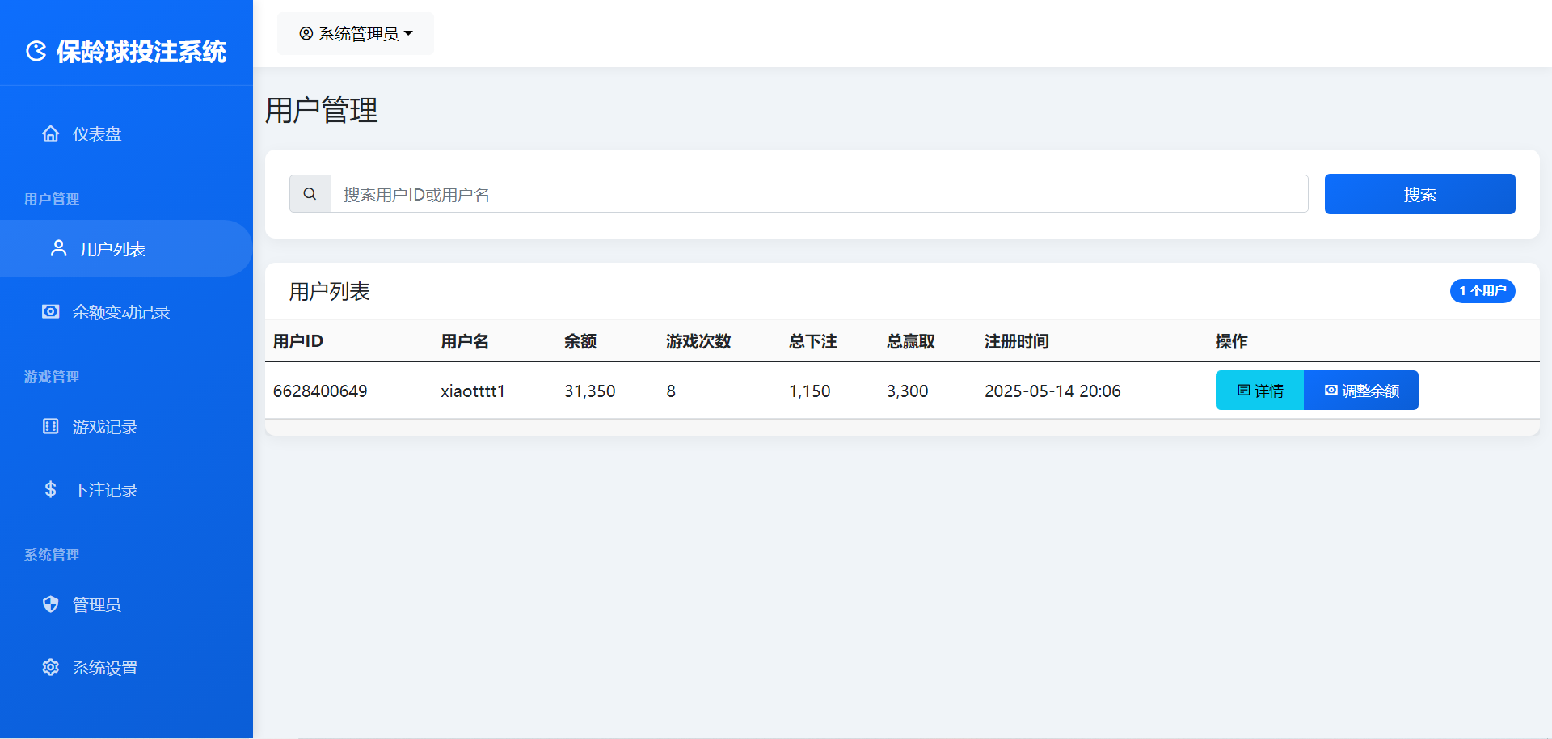
Task: Expand the 用户管理 sidebar section
Action: pyautogui.click(x=51, y=198)
